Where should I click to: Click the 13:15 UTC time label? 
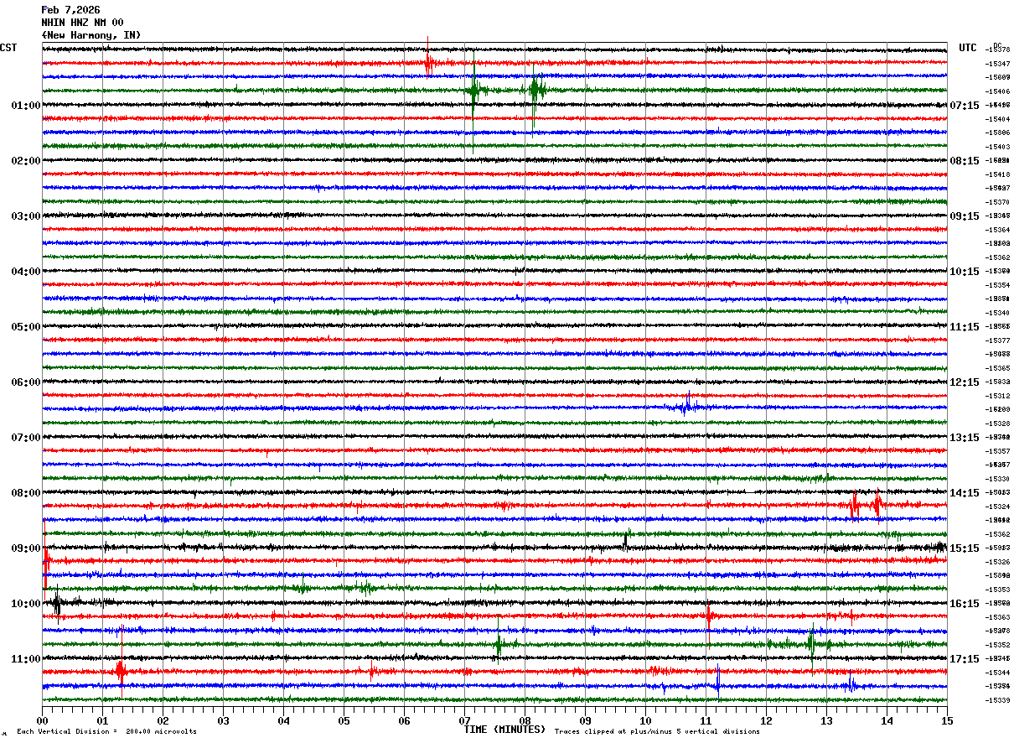point(965,438)
